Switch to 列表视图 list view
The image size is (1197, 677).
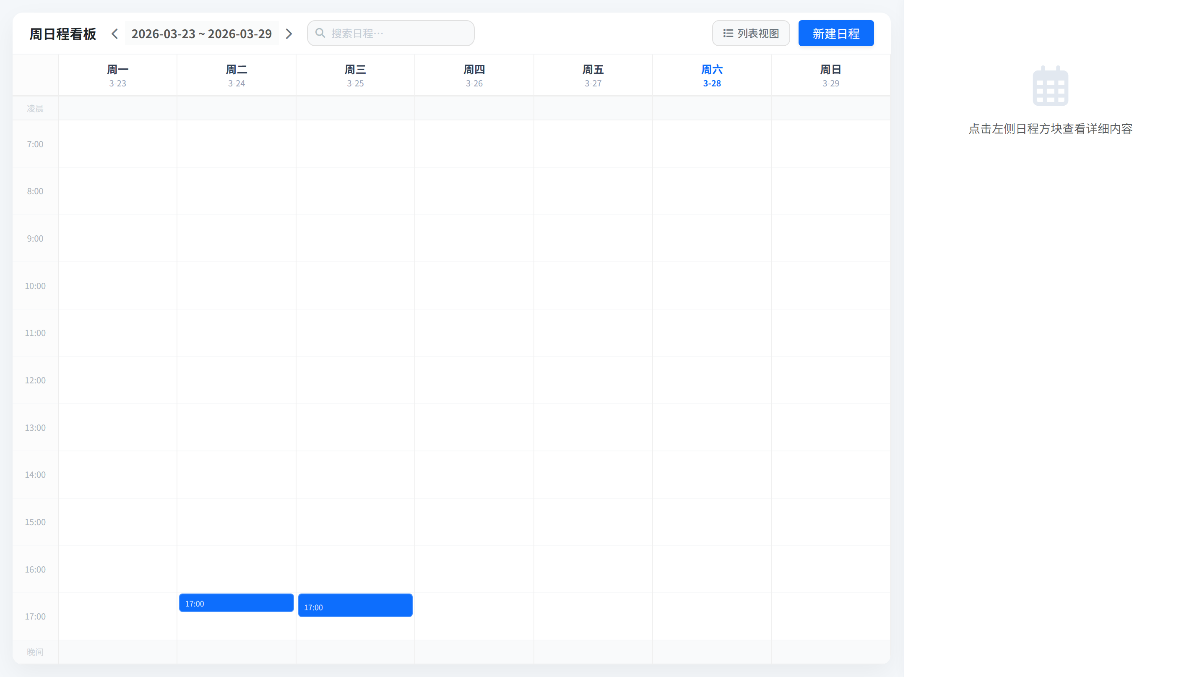coord(751,34)
